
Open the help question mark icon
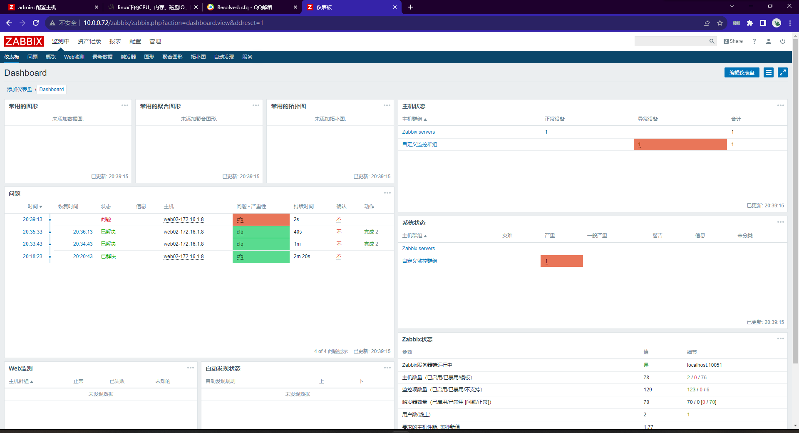tap(754, 41)
